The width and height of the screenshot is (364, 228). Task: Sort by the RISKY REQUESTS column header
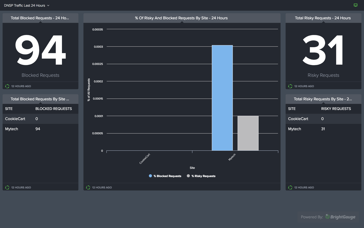336,109
